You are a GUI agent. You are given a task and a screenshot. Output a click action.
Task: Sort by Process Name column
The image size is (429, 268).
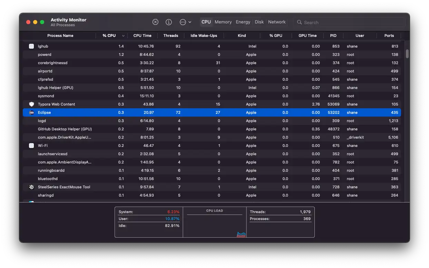(x=60, y=36)
